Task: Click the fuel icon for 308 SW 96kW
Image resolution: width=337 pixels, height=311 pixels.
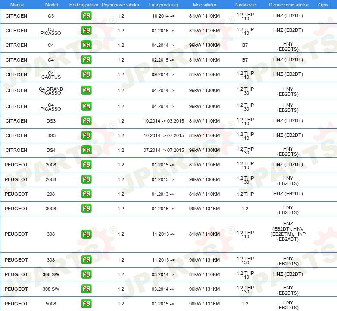Action: pos(86,289)
